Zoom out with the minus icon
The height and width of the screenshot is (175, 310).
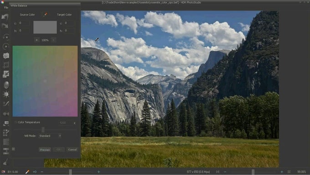225,172
